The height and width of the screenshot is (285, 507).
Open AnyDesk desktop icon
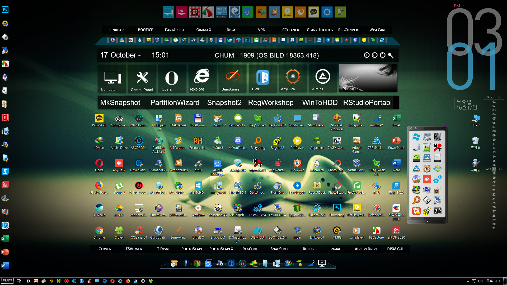coord(119,165)
